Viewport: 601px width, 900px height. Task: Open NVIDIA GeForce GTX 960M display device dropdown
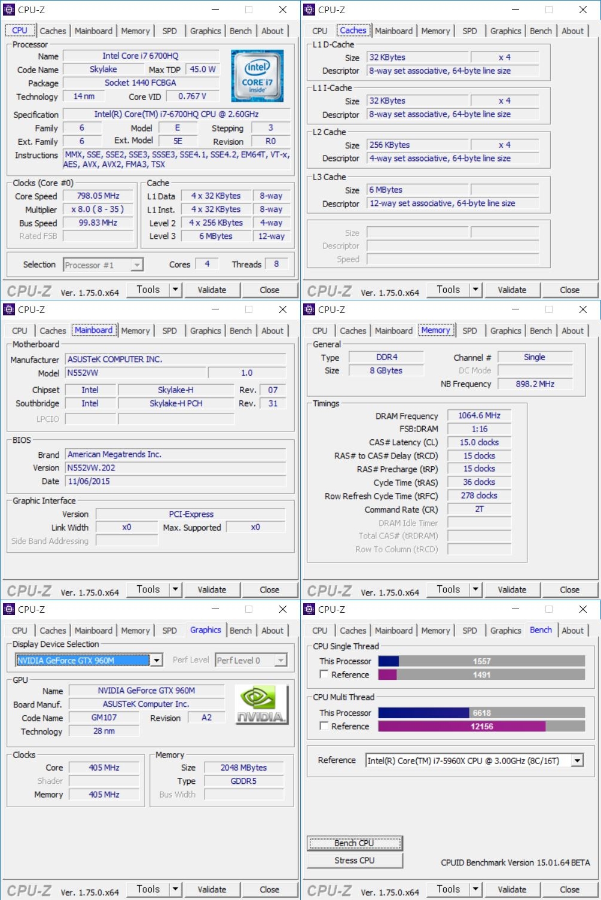[156, 660]
